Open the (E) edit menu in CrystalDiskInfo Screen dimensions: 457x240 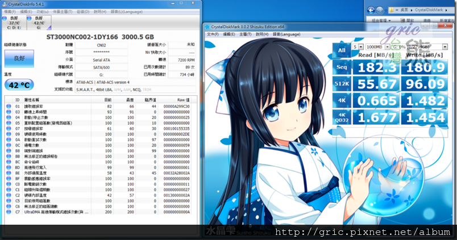pos(26,12)
